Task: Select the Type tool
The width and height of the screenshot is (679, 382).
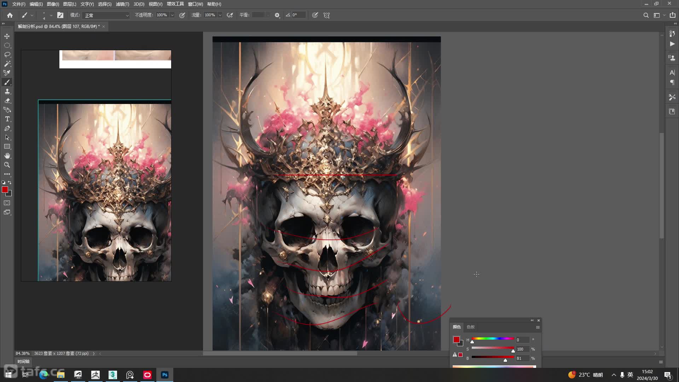Action: [x=7, y=119]
